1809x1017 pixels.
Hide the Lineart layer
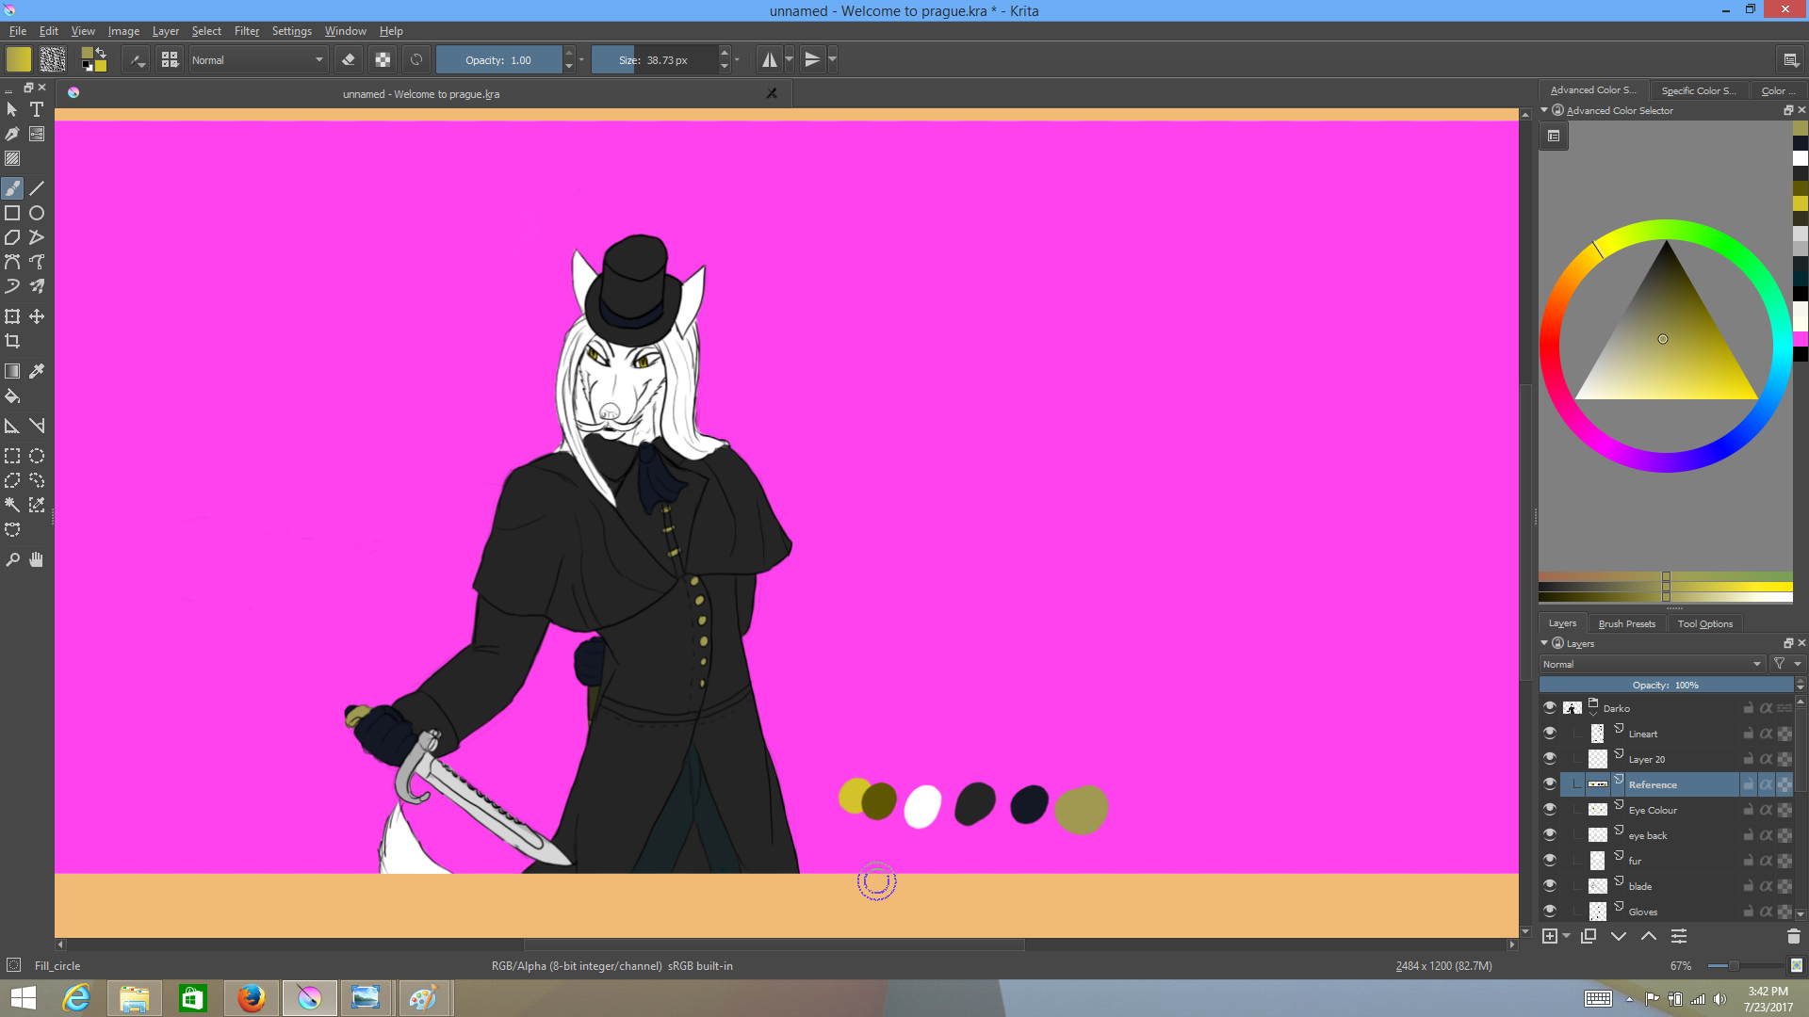[1550, 733]
